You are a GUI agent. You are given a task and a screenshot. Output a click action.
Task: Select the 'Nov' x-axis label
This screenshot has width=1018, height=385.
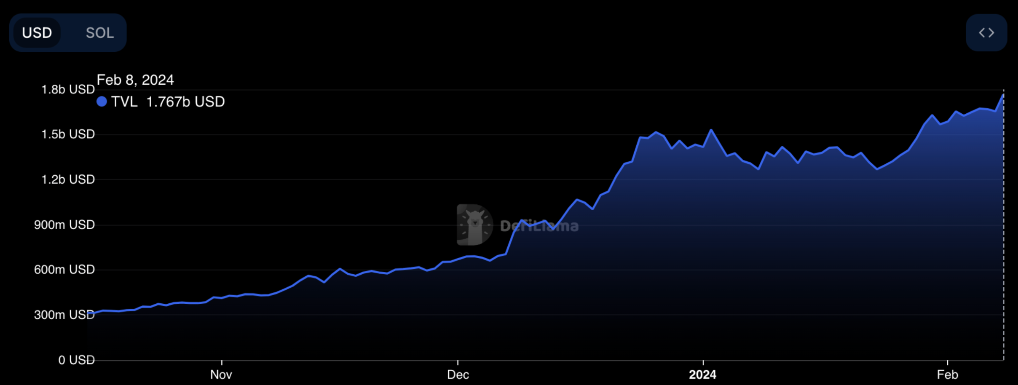pos(221,374)
